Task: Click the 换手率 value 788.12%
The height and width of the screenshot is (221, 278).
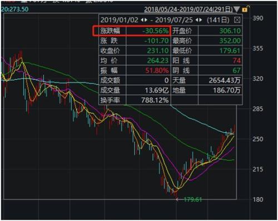Action: click(155, 101)
